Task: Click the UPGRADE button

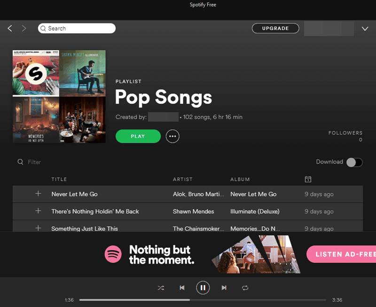Action: (x=275, y=28)
